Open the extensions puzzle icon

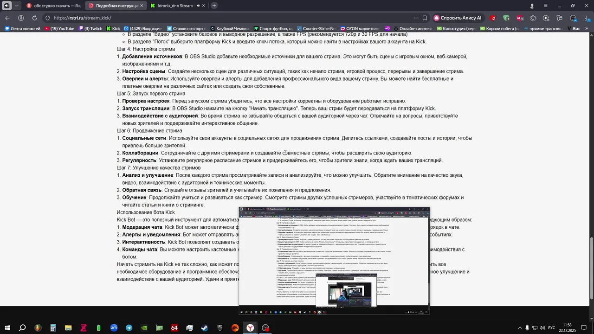tap(533, 18)
